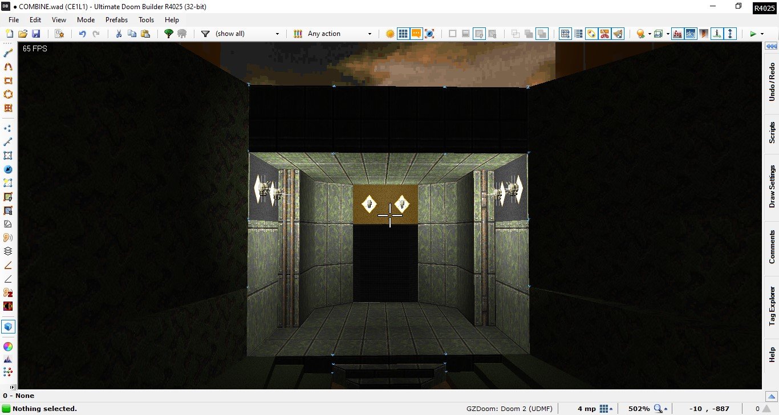Viewport: 779px width, 415px height.
Task: Expand the model rendering dropdown arrow
Action: point(667,34)
